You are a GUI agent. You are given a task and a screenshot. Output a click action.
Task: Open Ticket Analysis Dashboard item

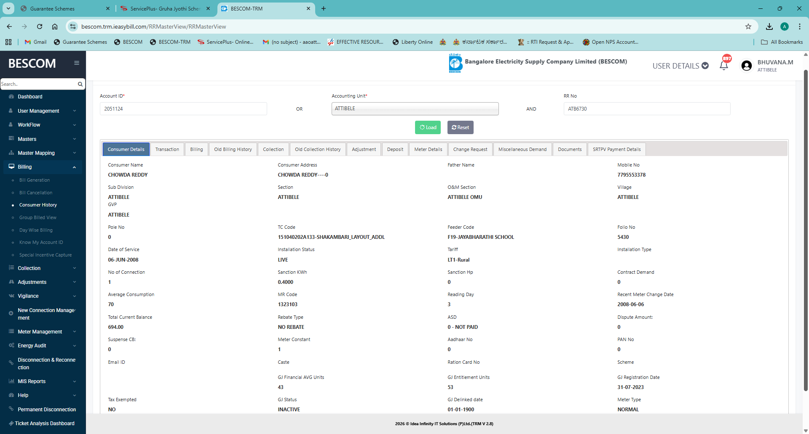[42, 423]
